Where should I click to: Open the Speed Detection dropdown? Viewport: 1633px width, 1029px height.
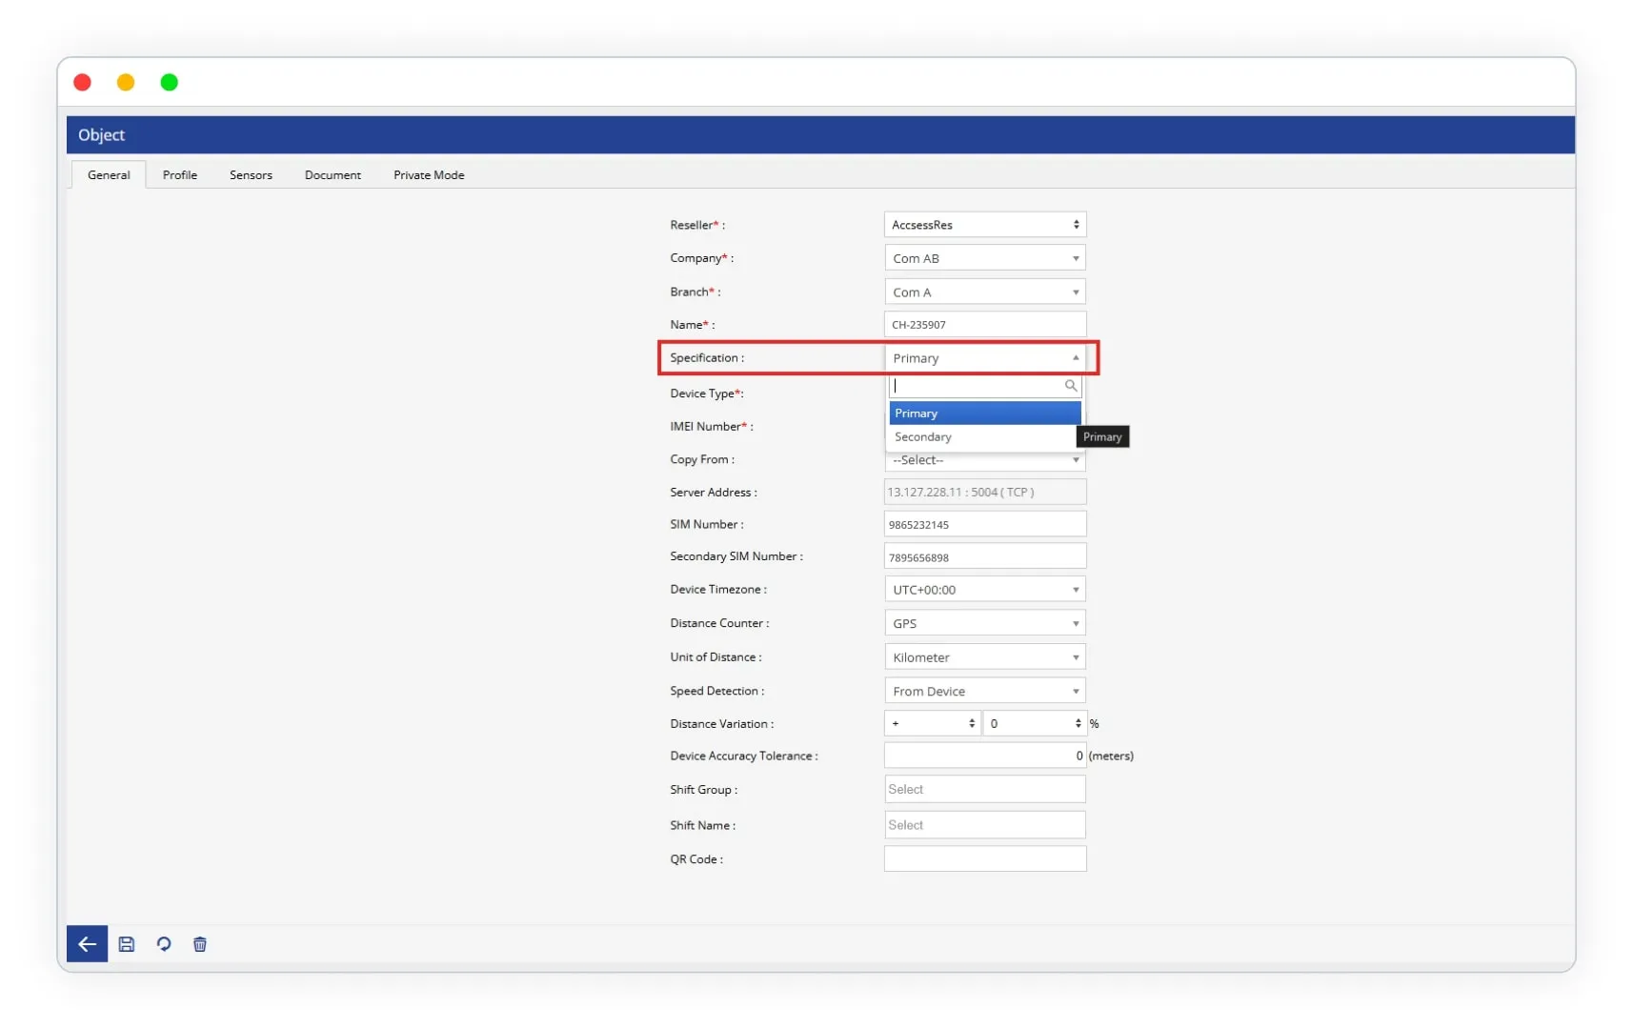[x=984, y=691]
